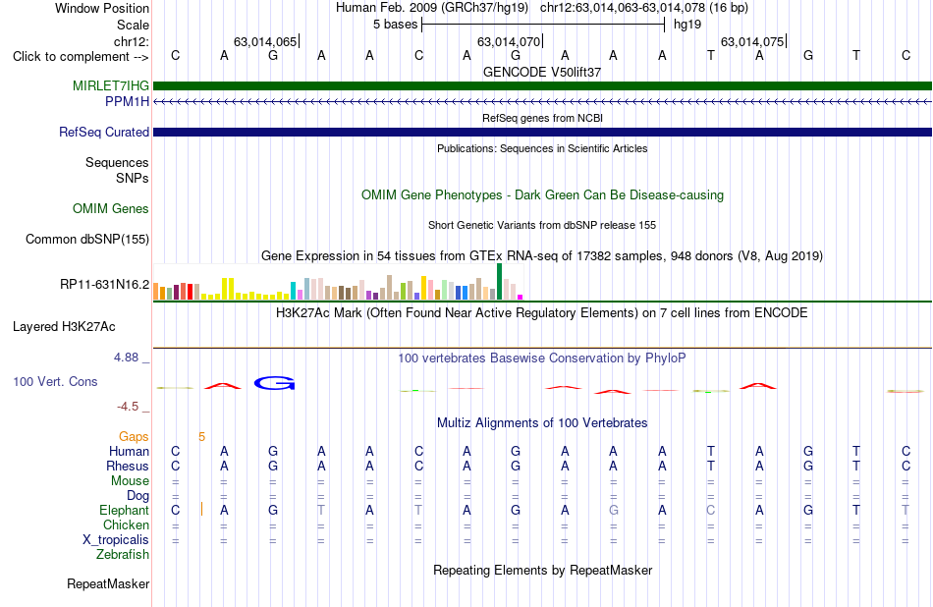Click the 4.88 upper PhyloP scale value
The image size is (933, 607).
126,358
